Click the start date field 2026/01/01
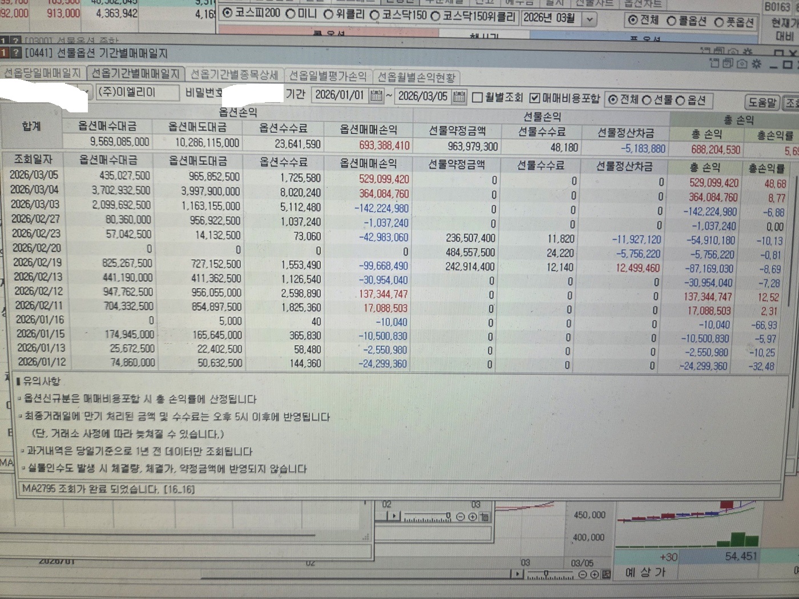799x599 pixels. (x=339, y=95)
